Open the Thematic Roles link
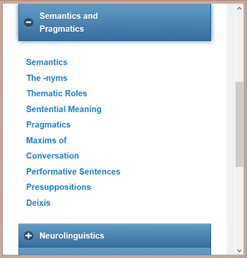The width and height of the screenshot is (247, 258). [57, 93]
